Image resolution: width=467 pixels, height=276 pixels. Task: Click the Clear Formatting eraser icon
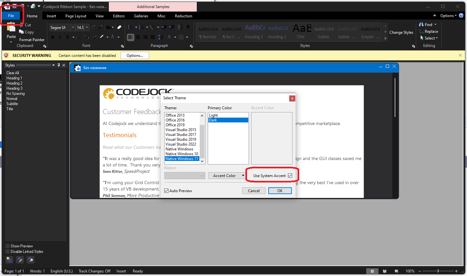tap(119, 27)
